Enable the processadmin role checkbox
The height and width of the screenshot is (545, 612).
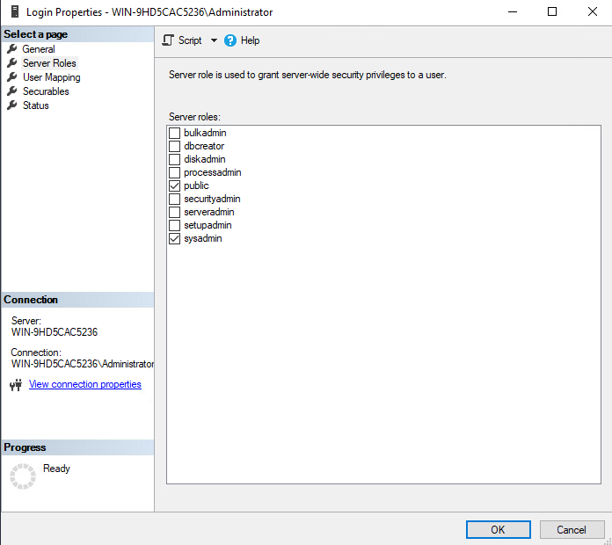click(174, 172)
